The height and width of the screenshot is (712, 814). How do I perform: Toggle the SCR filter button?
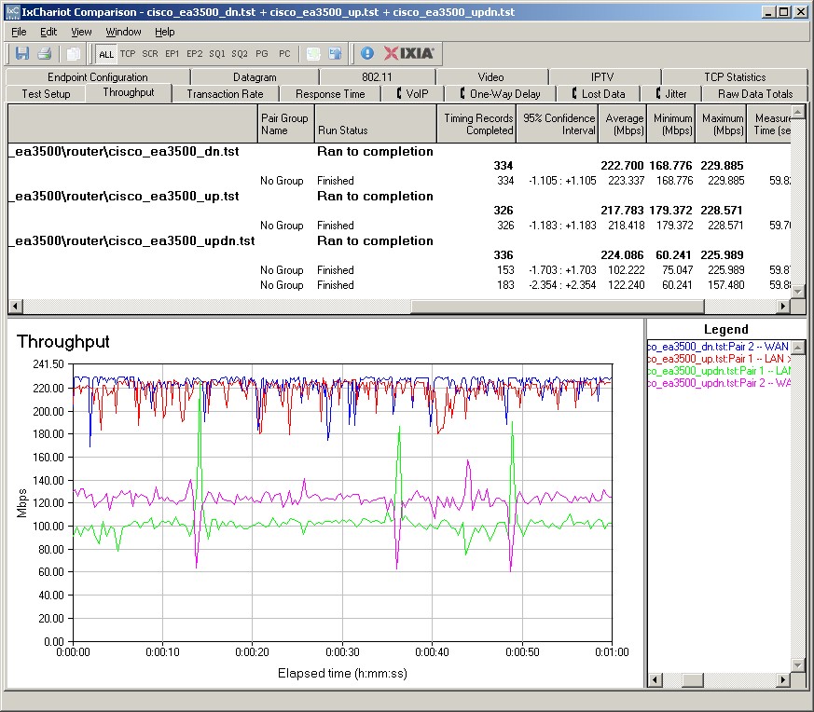(150, 53)
